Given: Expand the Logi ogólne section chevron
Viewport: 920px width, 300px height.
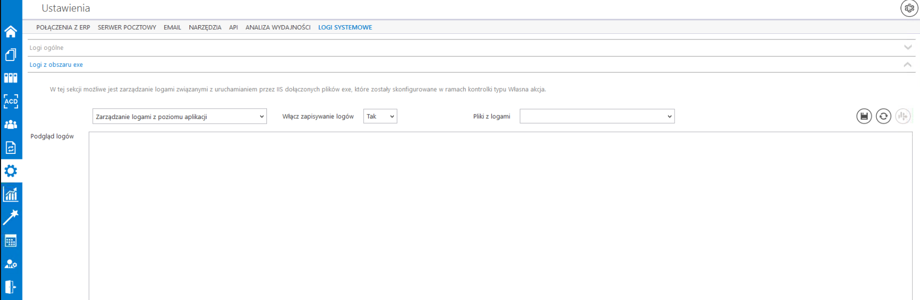Looking at the screenshot, I should click(x=908, y=47).
